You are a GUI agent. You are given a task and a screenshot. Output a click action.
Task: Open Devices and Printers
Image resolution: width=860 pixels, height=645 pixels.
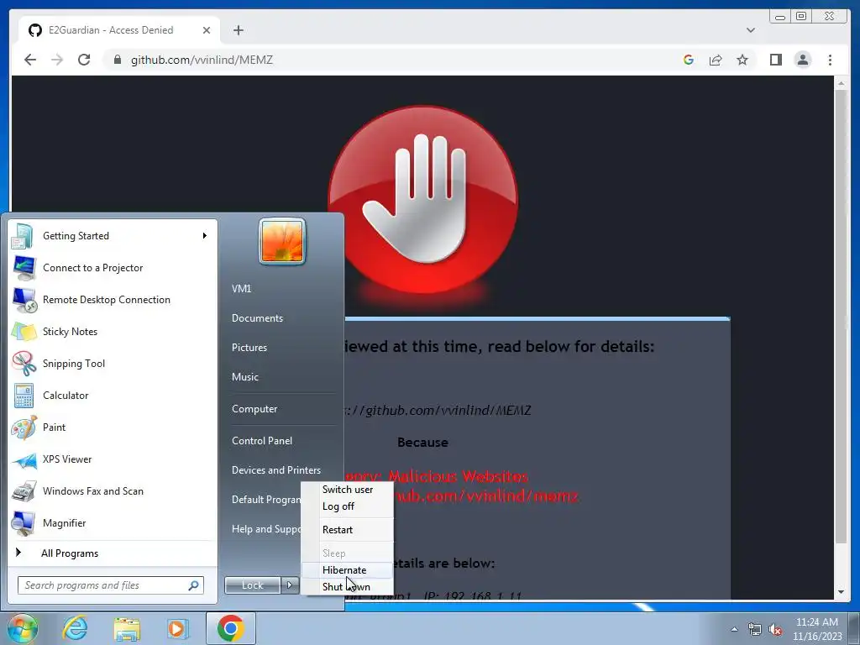[275, 470]
